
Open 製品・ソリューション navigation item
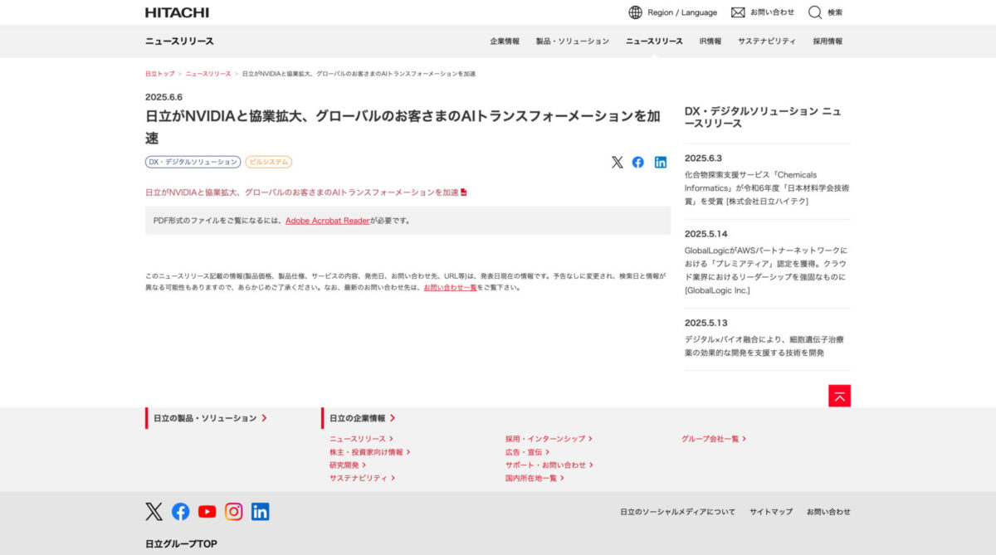573,41
